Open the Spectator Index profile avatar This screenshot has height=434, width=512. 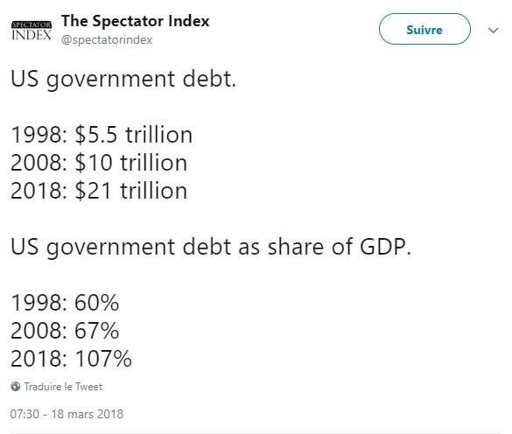[32, 31]
